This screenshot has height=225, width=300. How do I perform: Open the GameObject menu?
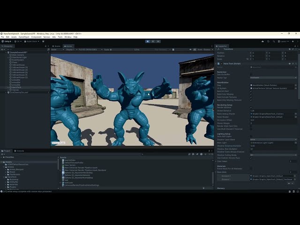point(24,37)
